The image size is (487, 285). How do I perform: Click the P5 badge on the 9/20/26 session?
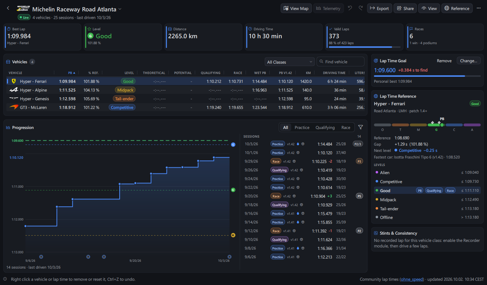click(x=359, y=196)
